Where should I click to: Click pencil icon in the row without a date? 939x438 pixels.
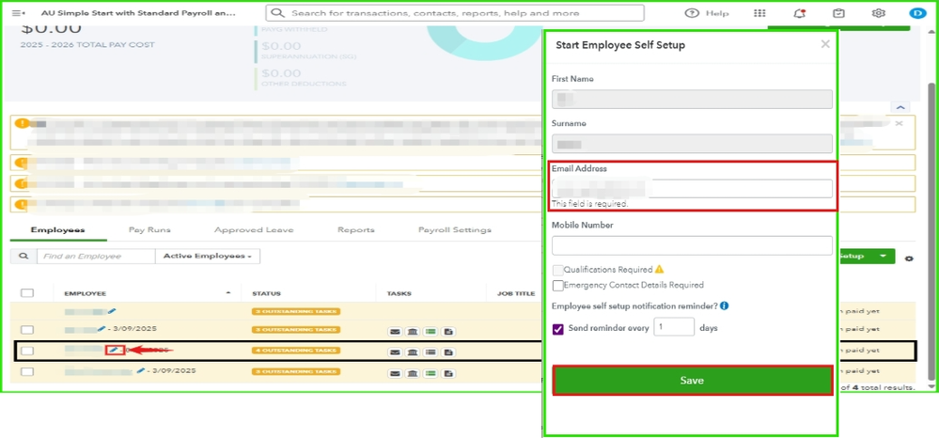pyautogui.click(x=113, y=311)
